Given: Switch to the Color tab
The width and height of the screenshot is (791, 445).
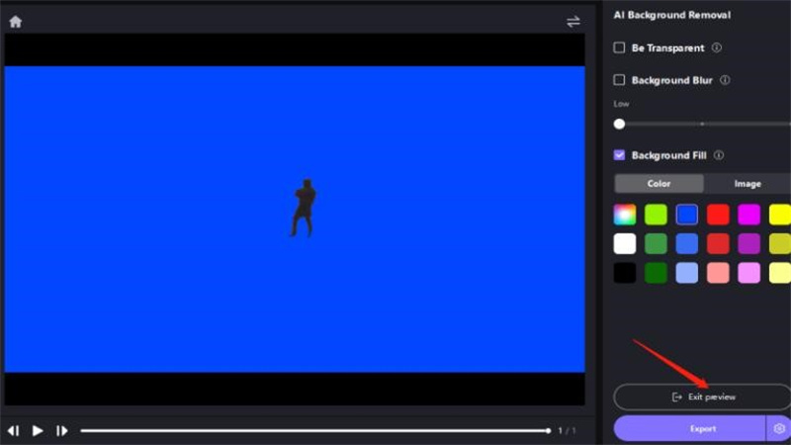Looking at the screenshot, I should [x=659, y=184].
